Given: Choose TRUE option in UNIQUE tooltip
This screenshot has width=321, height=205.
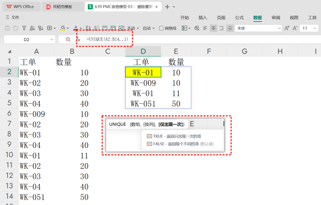Looking at the screenshot, I should (x=174, y=136).
